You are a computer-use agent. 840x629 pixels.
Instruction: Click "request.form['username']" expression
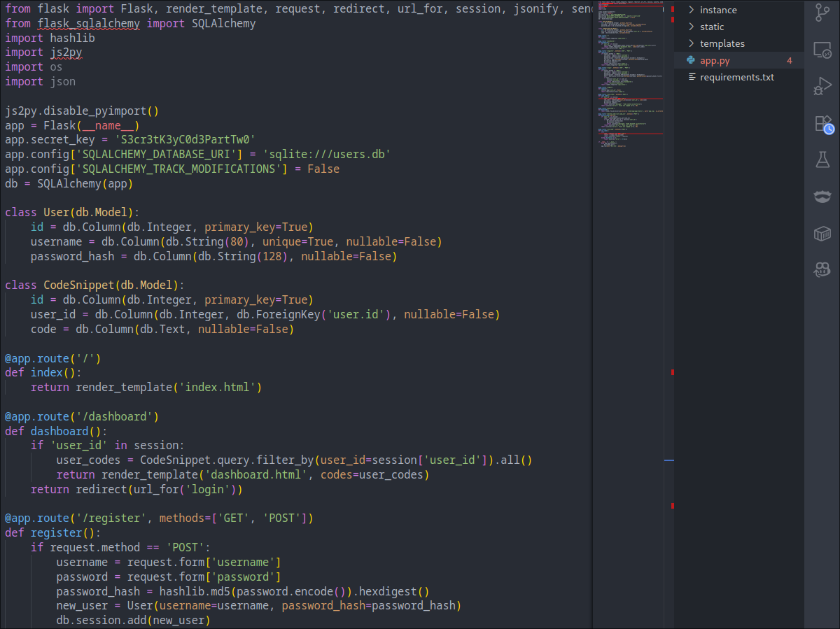[204, 563]
